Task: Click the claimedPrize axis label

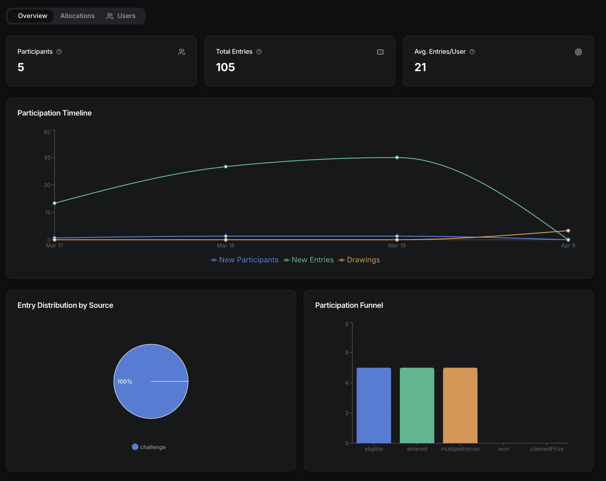Action: [x=547, y=449]
